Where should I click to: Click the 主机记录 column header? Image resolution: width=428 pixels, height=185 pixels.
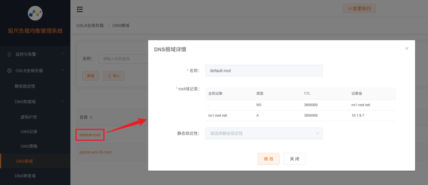click(x=215, y=94)
